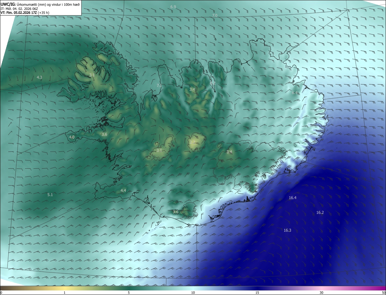
Task: Click the color scale label 1
Action: [x=65, y=293]
